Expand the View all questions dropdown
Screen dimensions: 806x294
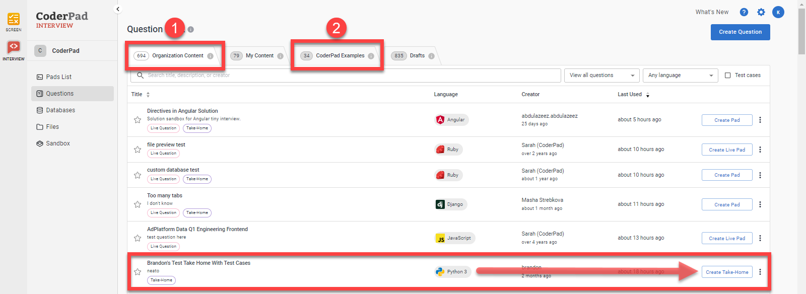(x=601, y=76)
